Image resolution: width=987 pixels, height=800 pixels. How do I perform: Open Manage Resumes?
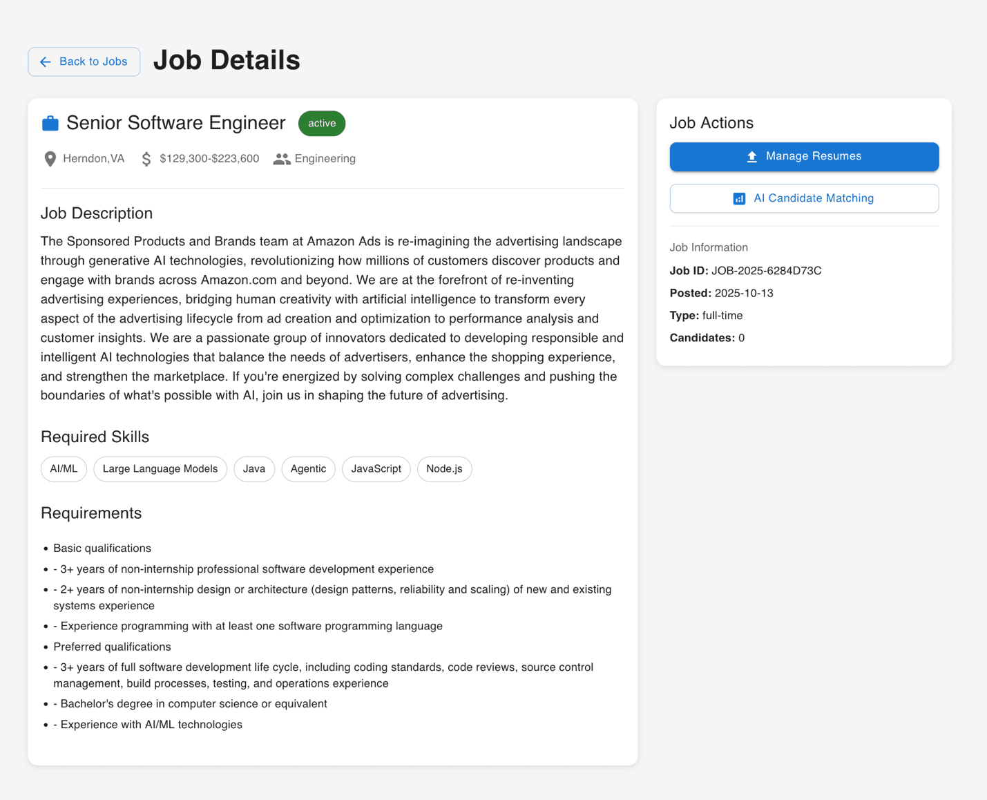[804, 157]
